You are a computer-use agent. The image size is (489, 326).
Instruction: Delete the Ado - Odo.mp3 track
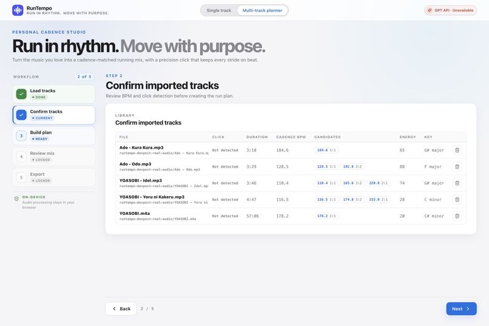pyautogui.click(x=457, y=166)
